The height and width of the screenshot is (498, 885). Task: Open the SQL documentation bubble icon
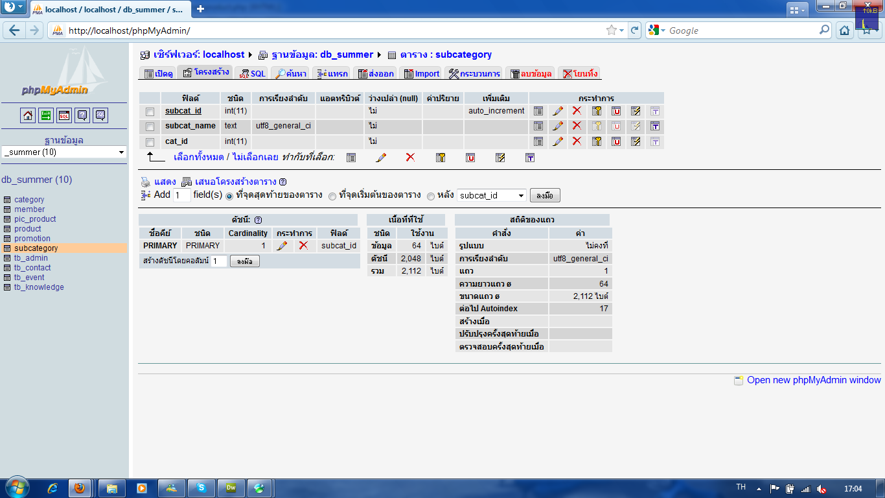(x=100, y=115)
